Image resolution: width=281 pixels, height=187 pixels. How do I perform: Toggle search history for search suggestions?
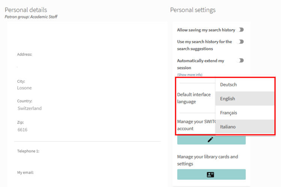[x=240, y=42]
